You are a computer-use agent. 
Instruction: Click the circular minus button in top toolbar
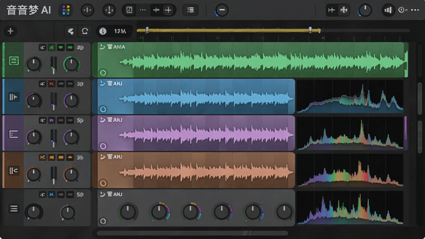coord(222,10)
